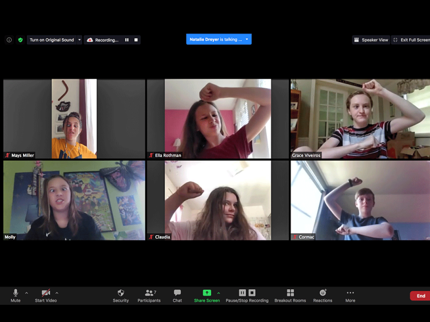Click the meeting info icon
Image resolution: width=430 pixels, height=322 pixels.
point(9,40)
